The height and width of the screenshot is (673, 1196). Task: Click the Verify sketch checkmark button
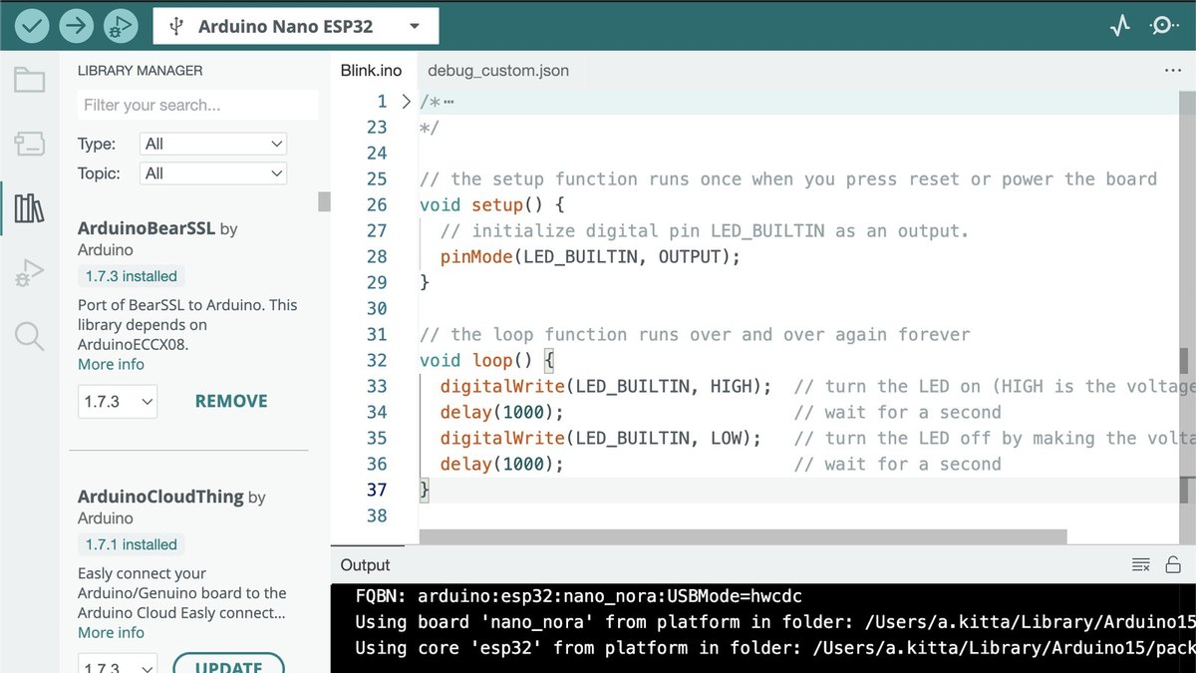32,26
